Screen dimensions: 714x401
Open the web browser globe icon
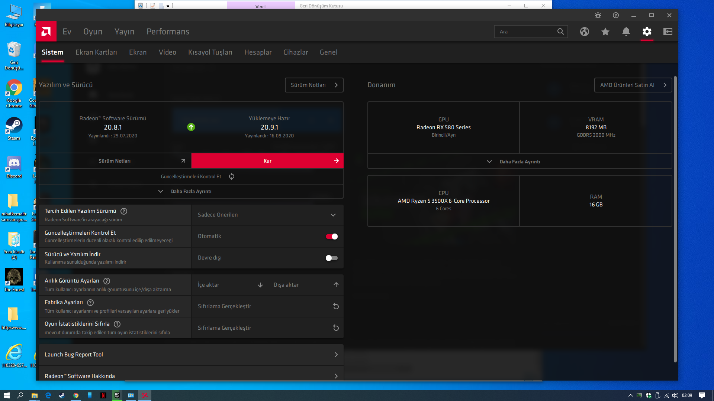click(585, 32)
